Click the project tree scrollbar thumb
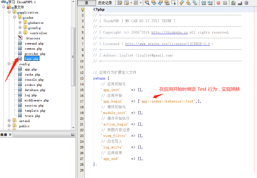 click(x=73, y=57)
